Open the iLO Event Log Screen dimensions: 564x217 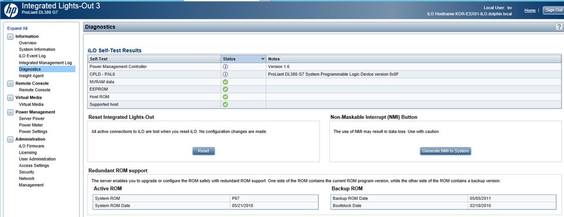[x=32, y=56]
